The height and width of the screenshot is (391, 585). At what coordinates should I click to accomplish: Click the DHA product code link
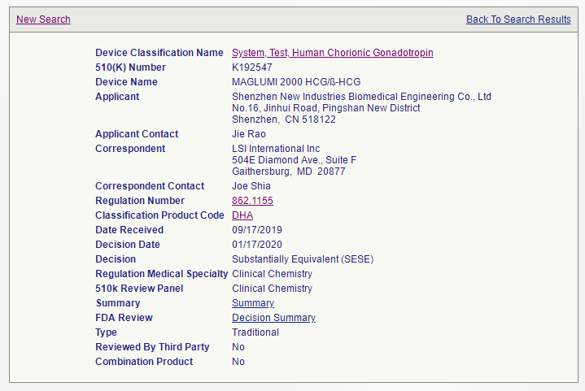(x=242, y=215)
